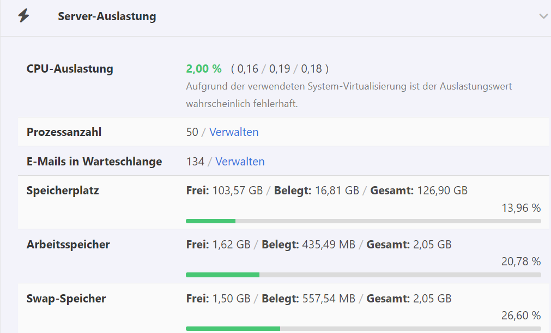The height and width of the screenshot is (333, 551).
Task: Click the Prozessanzahl row label
Action: pos(64,132)
